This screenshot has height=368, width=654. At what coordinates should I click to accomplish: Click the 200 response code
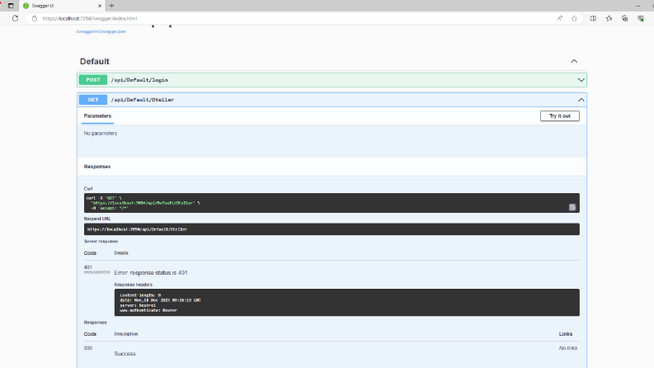click(x=88, y=348)
